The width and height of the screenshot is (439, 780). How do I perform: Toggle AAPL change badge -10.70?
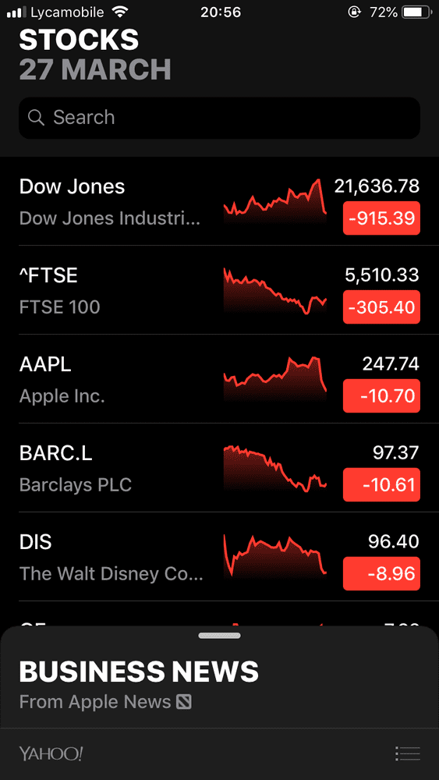[x=381, y=396]
